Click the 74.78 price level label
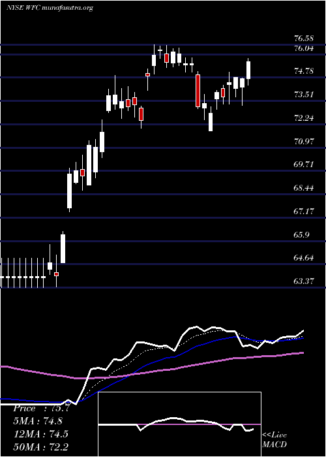 304,71
